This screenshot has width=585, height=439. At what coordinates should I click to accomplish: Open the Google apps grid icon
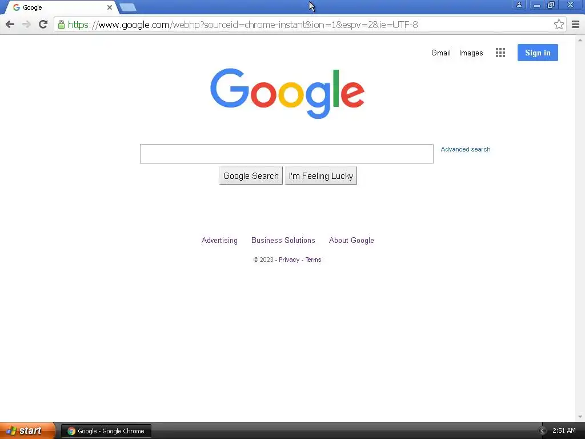(500, 53)
